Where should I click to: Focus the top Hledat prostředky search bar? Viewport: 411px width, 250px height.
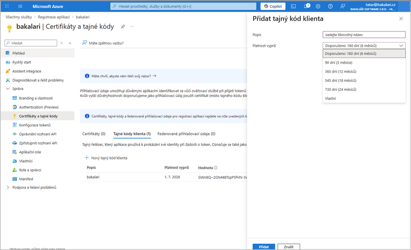[x=183, y=6]
